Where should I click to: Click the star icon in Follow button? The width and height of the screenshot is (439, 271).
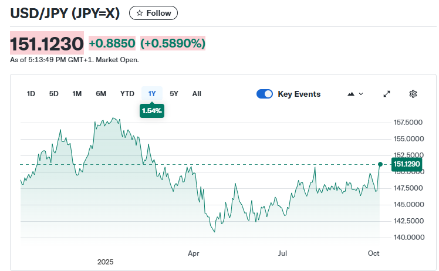pos(140,13)
